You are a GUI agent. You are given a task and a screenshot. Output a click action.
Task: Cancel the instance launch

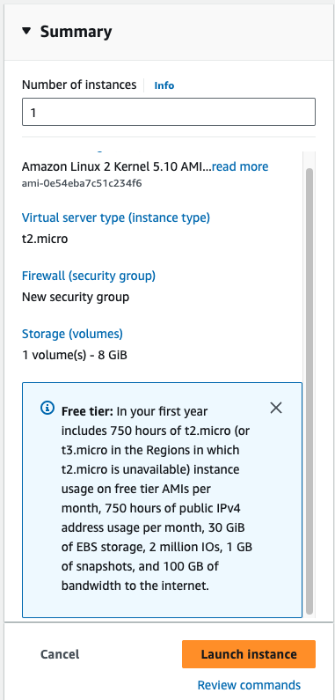tap(60, 654)
